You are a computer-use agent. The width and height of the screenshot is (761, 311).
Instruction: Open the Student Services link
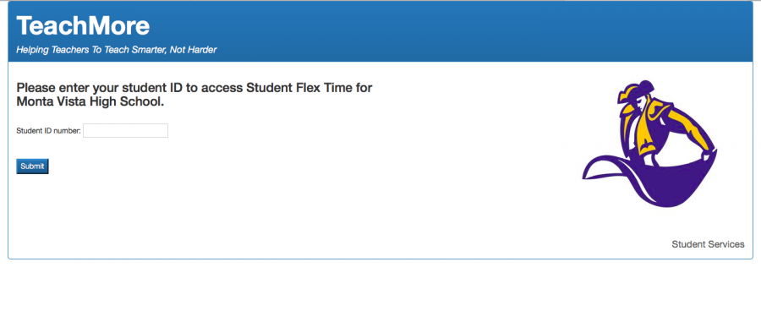pos(708,244)
